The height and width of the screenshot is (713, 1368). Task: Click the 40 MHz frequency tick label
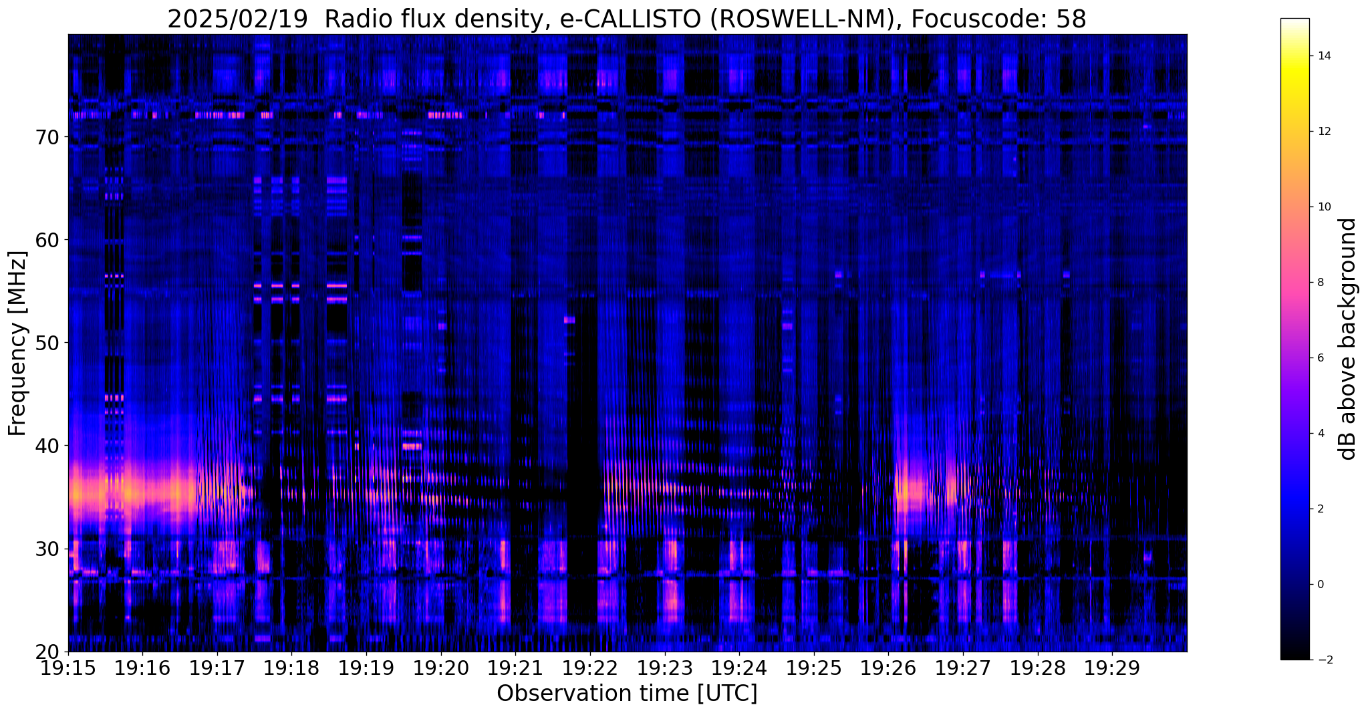47,446
